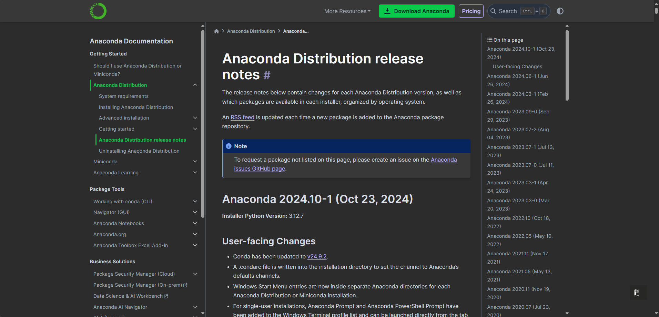Expand the Anaconda Learning section

tap(195, 173)
